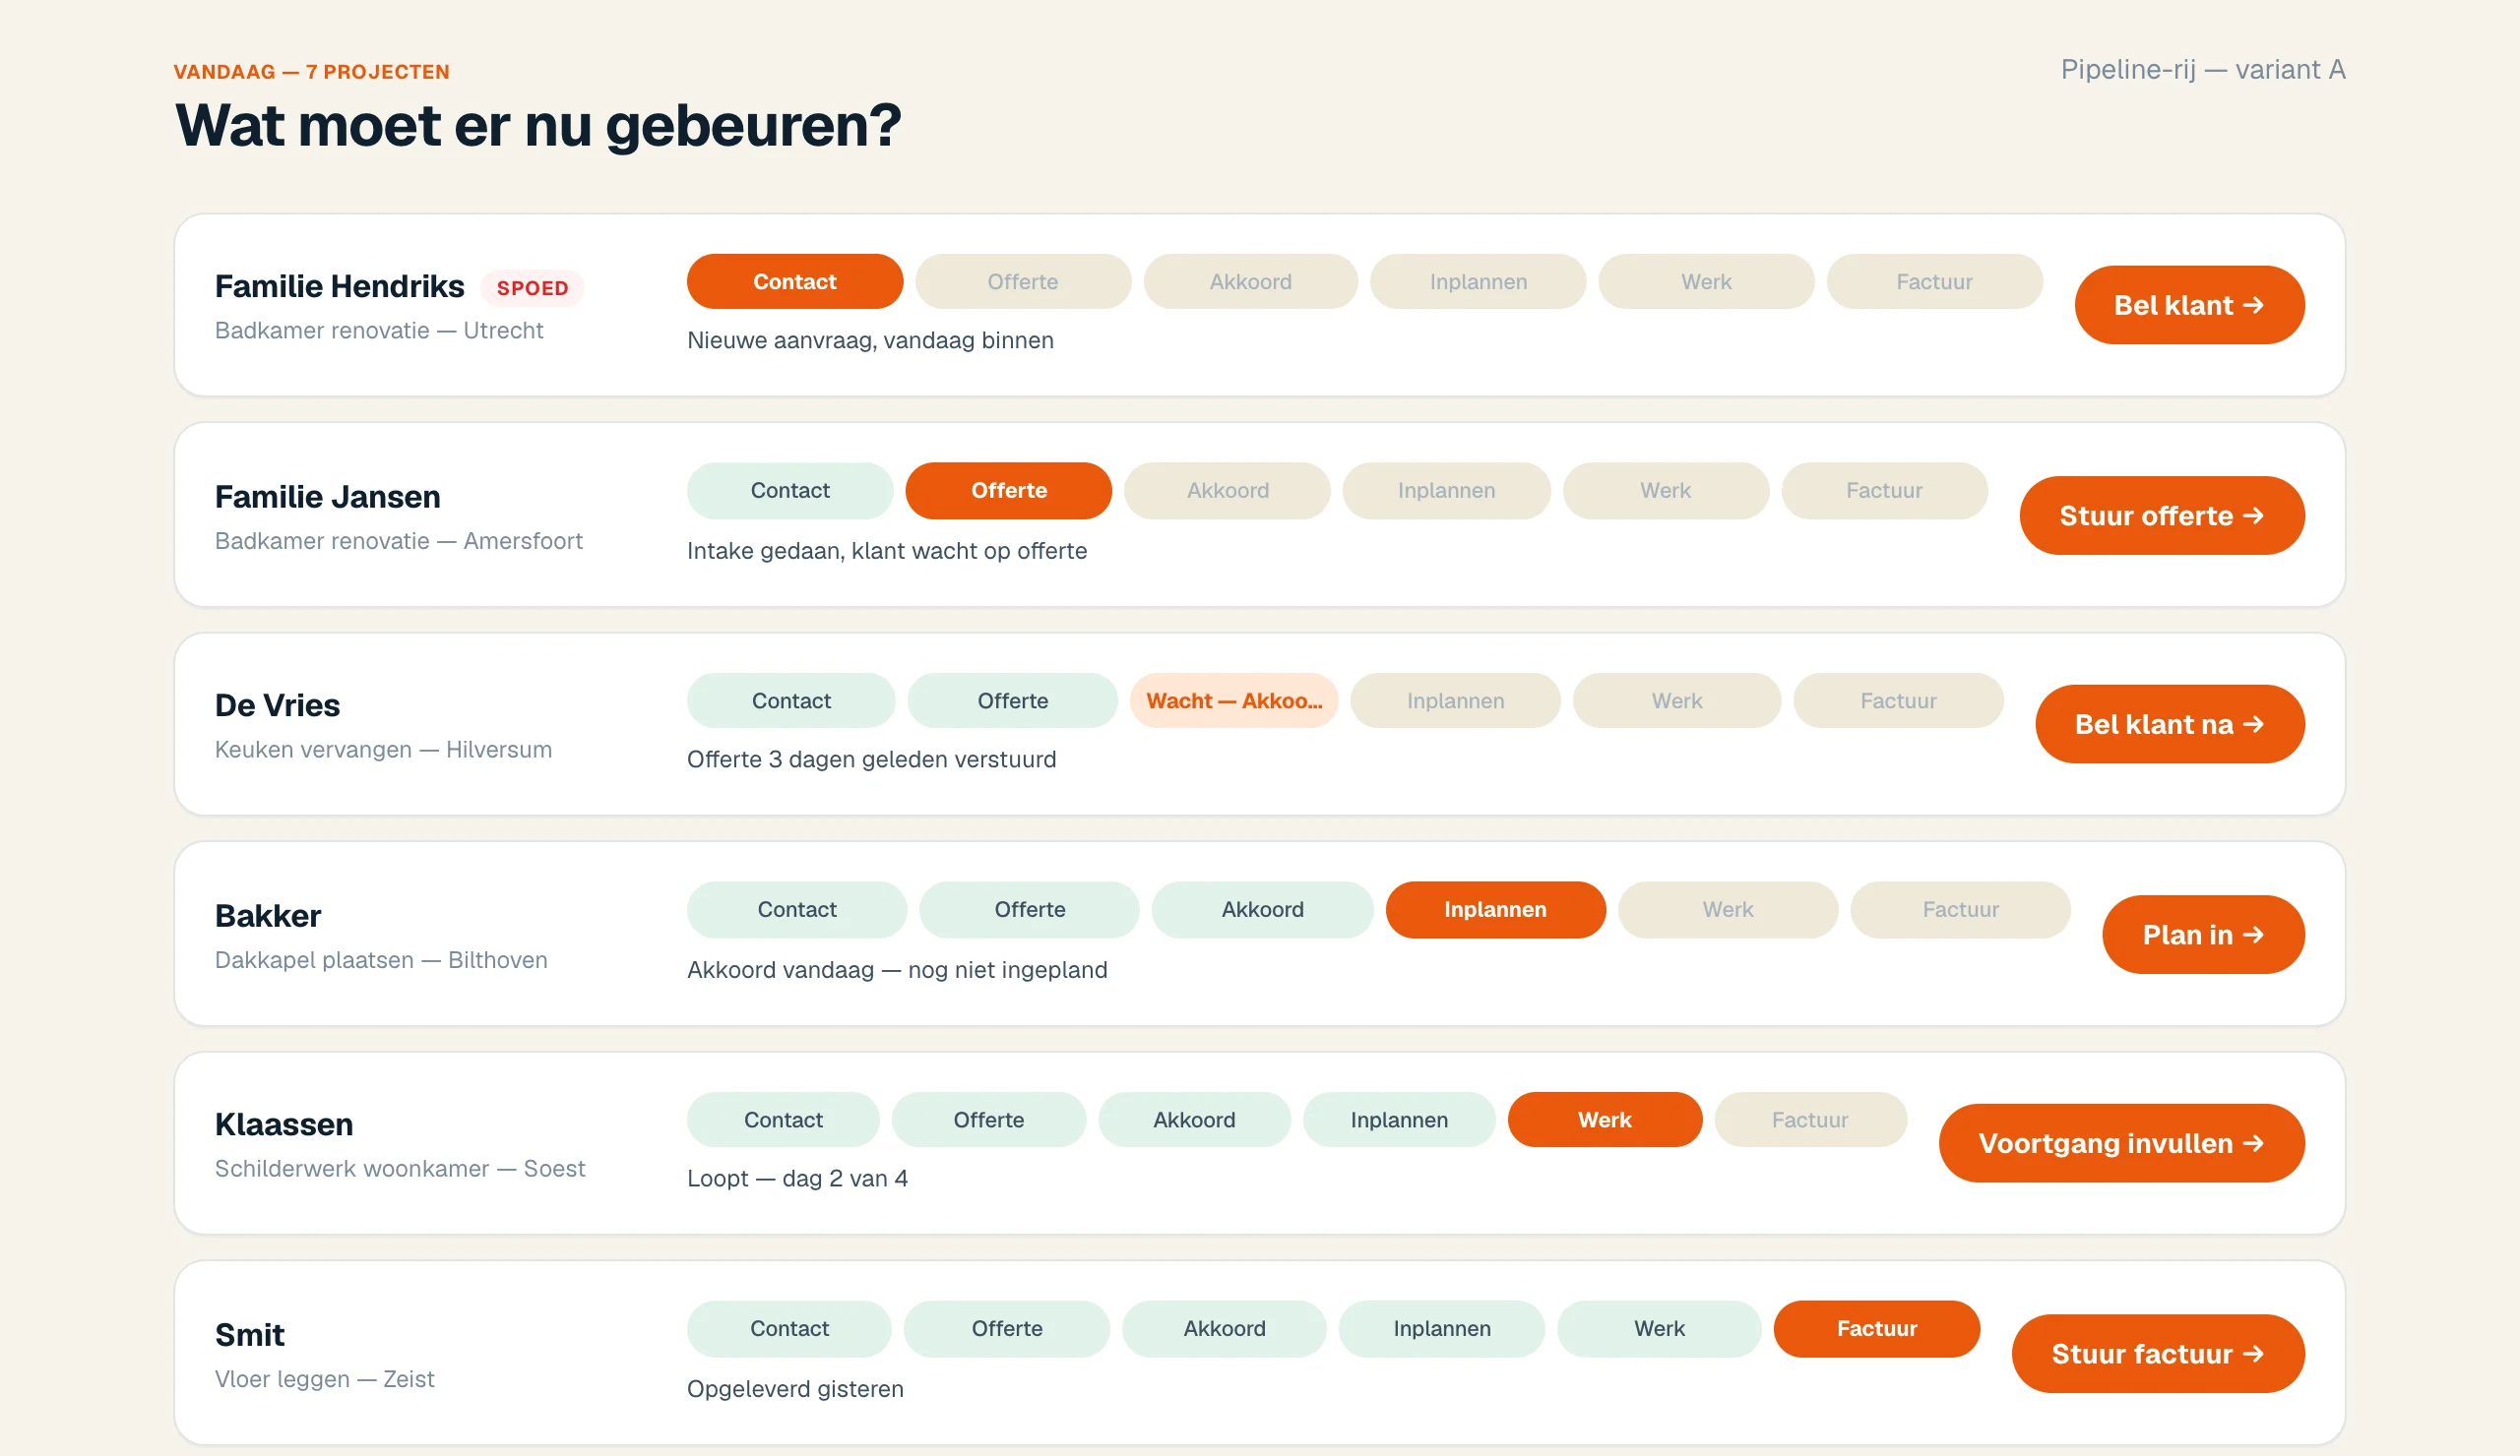
Task: Click the 'VANDAAG — 7 PROJECTEN' heading label
Action: pos(312,72)
